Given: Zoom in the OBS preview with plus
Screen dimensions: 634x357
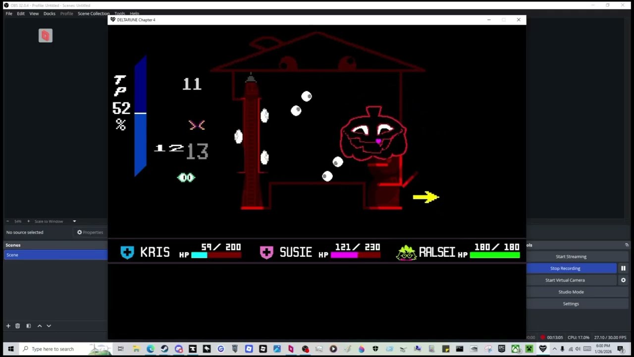Looking at the screenshot, I should pyautogui.click(x=28, y=221).
